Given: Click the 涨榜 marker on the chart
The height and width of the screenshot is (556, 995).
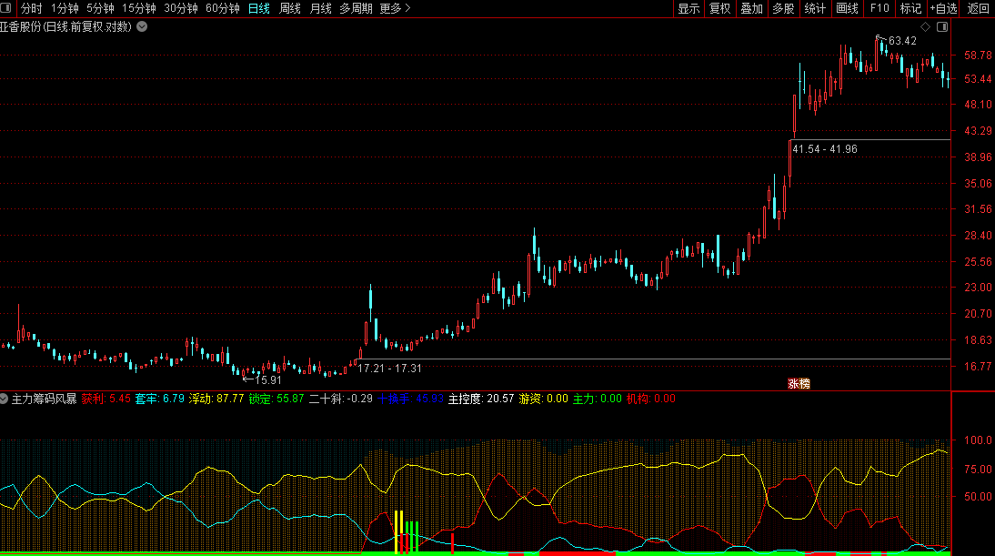Looking at the screenshot, I should click(x=799, y=383).
